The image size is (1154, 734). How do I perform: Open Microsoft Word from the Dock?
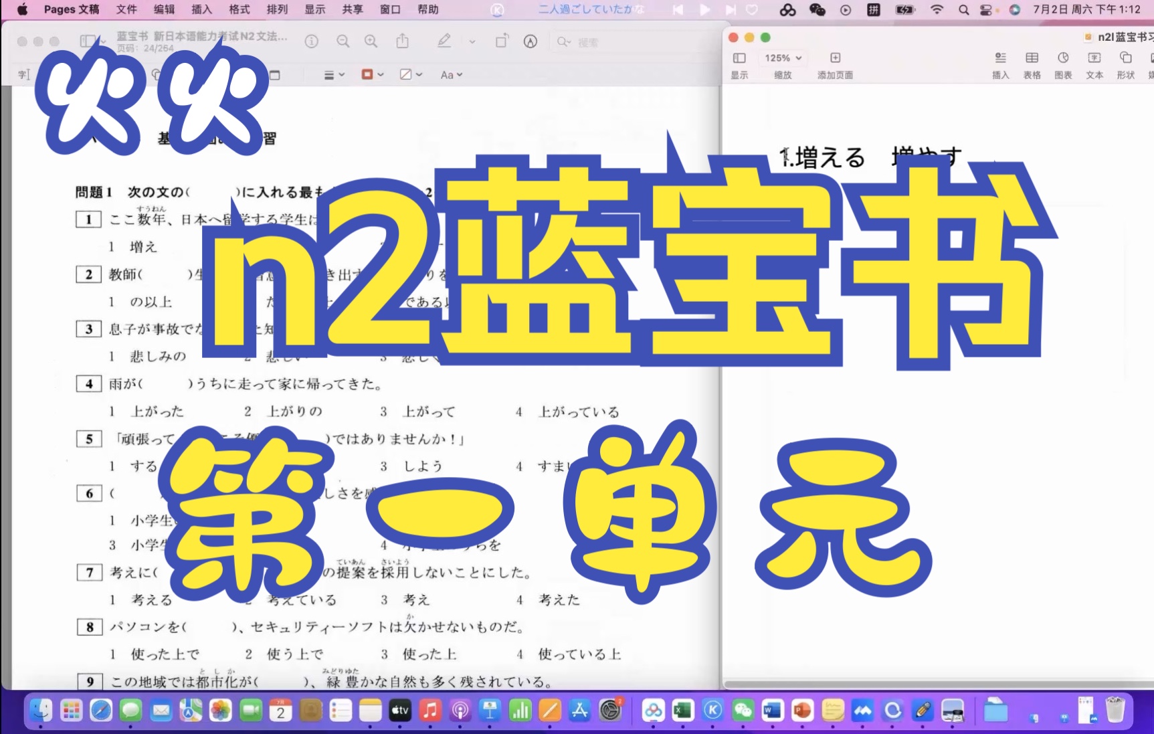coord(773,710)
